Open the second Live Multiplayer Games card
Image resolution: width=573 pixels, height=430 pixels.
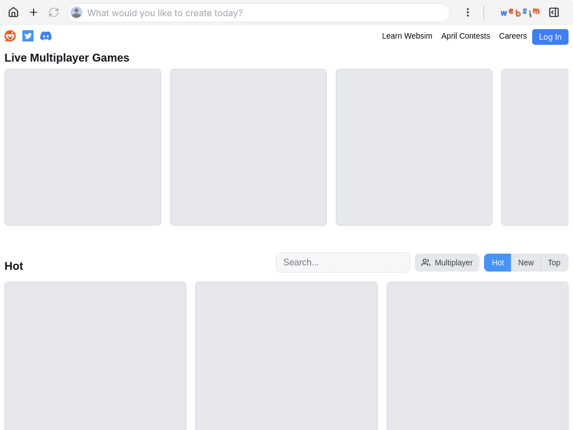[x=248, y=147]
